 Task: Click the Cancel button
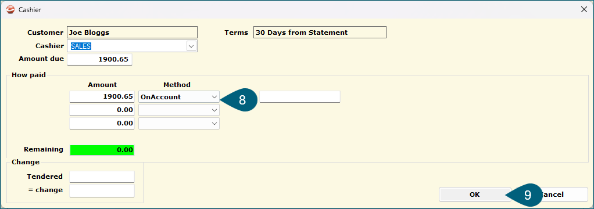tap(551, 194)
